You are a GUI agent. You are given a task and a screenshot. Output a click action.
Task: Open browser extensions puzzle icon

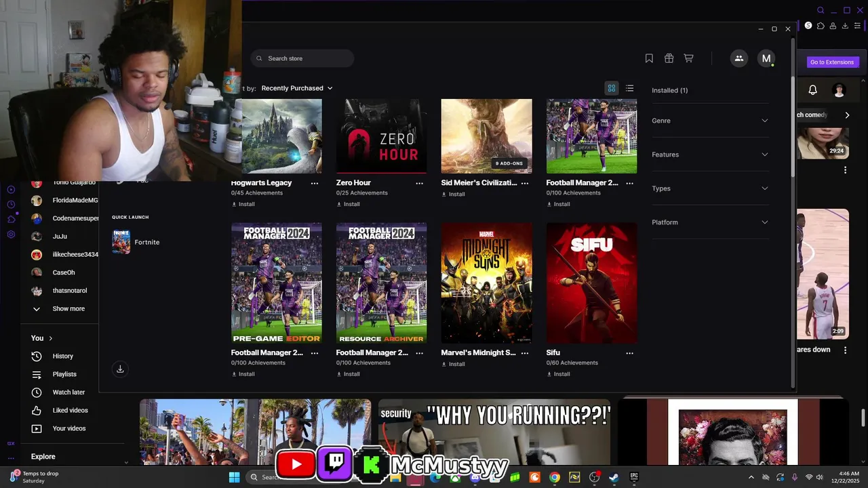(821, 26)
